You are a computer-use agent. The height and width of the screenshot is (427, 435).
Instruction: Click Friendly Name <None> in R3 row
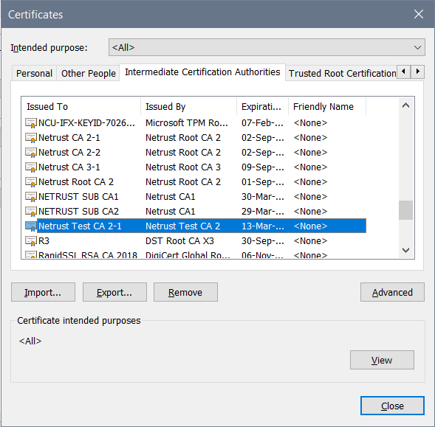(x=310, y=241)
